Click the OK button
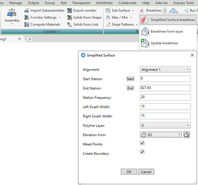The image size is (198, 185). 129,172
